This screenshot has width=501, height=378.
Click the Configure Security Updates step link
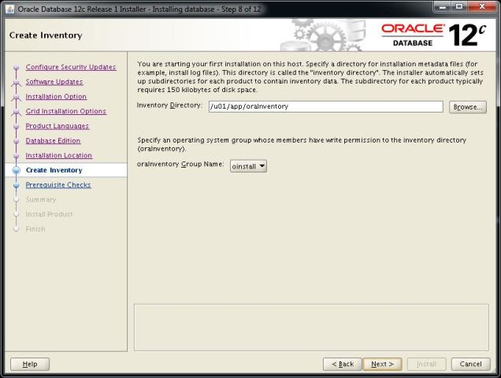[x=71, y=67]
